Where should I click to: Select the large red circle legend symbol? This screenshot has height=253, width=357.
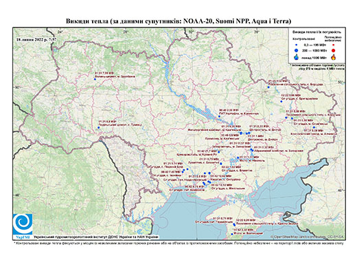pyautogui.click(x=334, y=51)
